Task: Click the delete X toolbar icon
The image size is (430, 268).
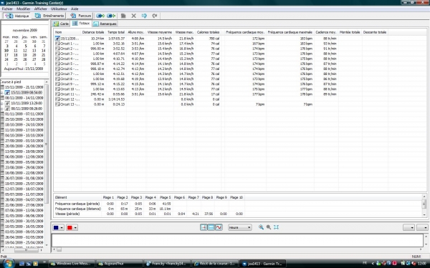Action: (x=133, y=16)
